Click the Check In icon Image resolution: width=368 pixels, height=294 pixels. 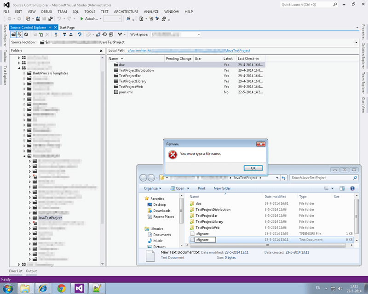point(71,34)
